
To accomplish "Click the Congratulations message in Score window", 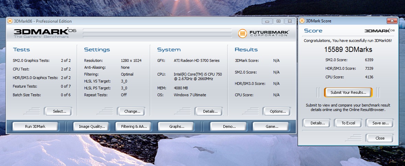I will click(x=348, y=41).
